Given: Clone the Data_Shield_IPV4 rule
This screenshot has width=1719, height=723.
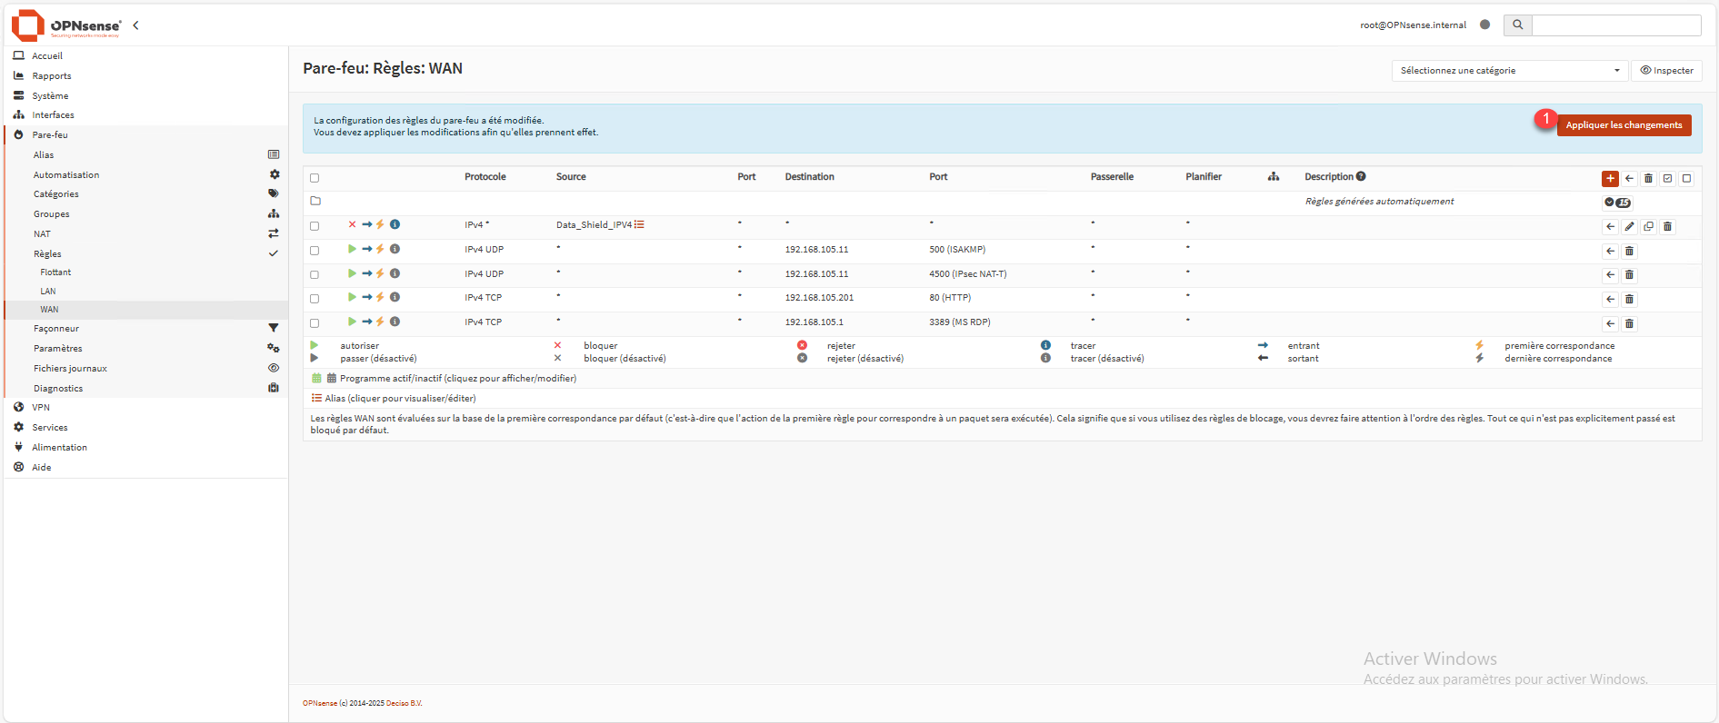Looking at the screenshot, I should tap(1648, 226).
